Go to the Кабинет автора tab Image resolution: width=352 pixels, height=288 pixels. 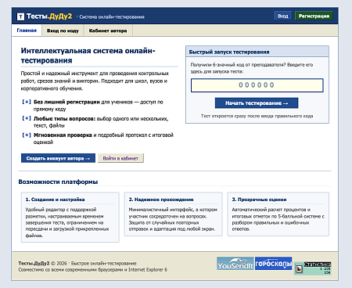108,31
